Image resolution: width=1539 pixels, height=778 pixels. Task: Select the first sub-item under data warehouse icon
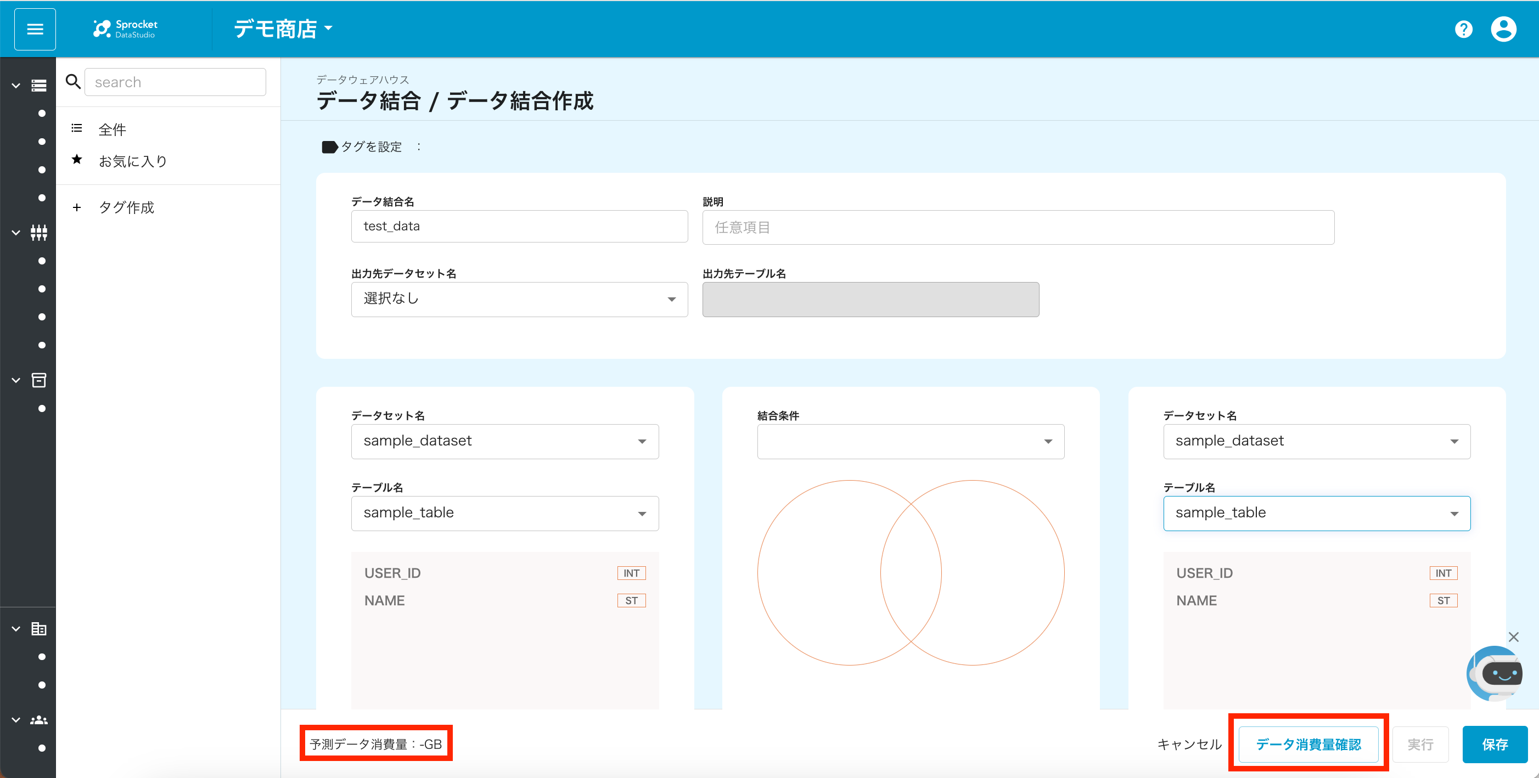(42, 114)
